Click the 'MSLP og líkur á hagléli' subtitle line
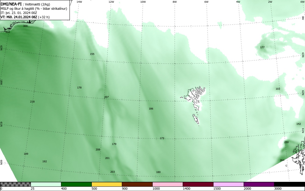Image resolution: width=305 pixels, height=191 pixels. point(34,9)
